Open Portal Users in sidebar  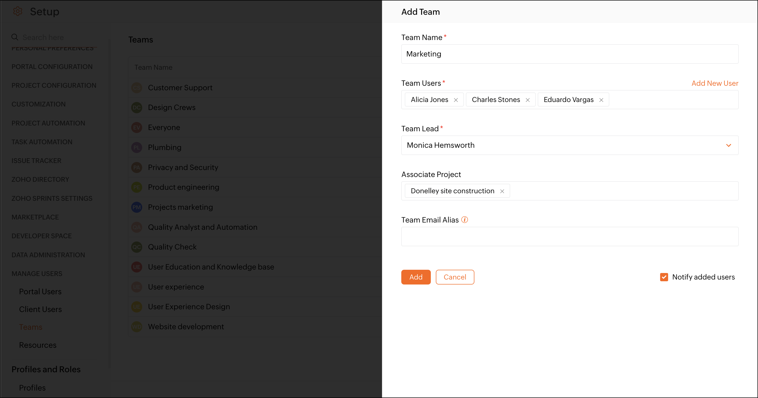tap(40, 291)
